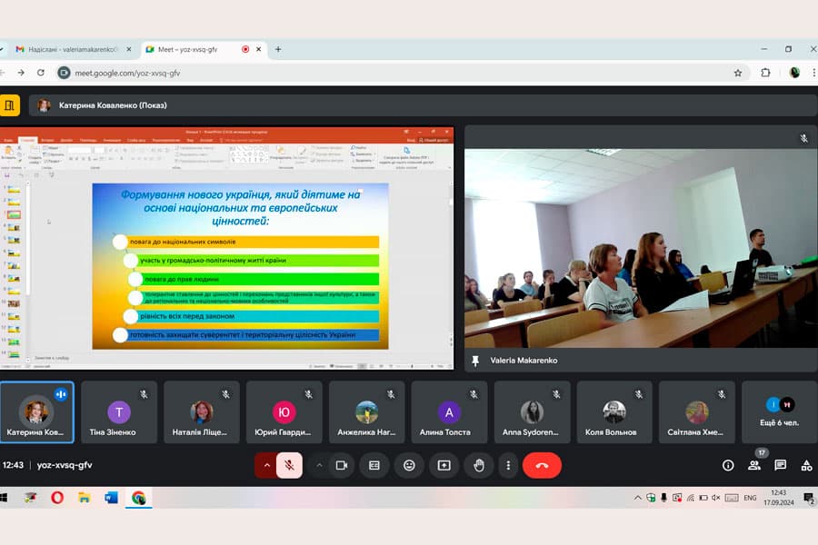Leave the call with red hang-up button
The height and width of the screenshot is (545, 818).
click(x=542, y=465)
